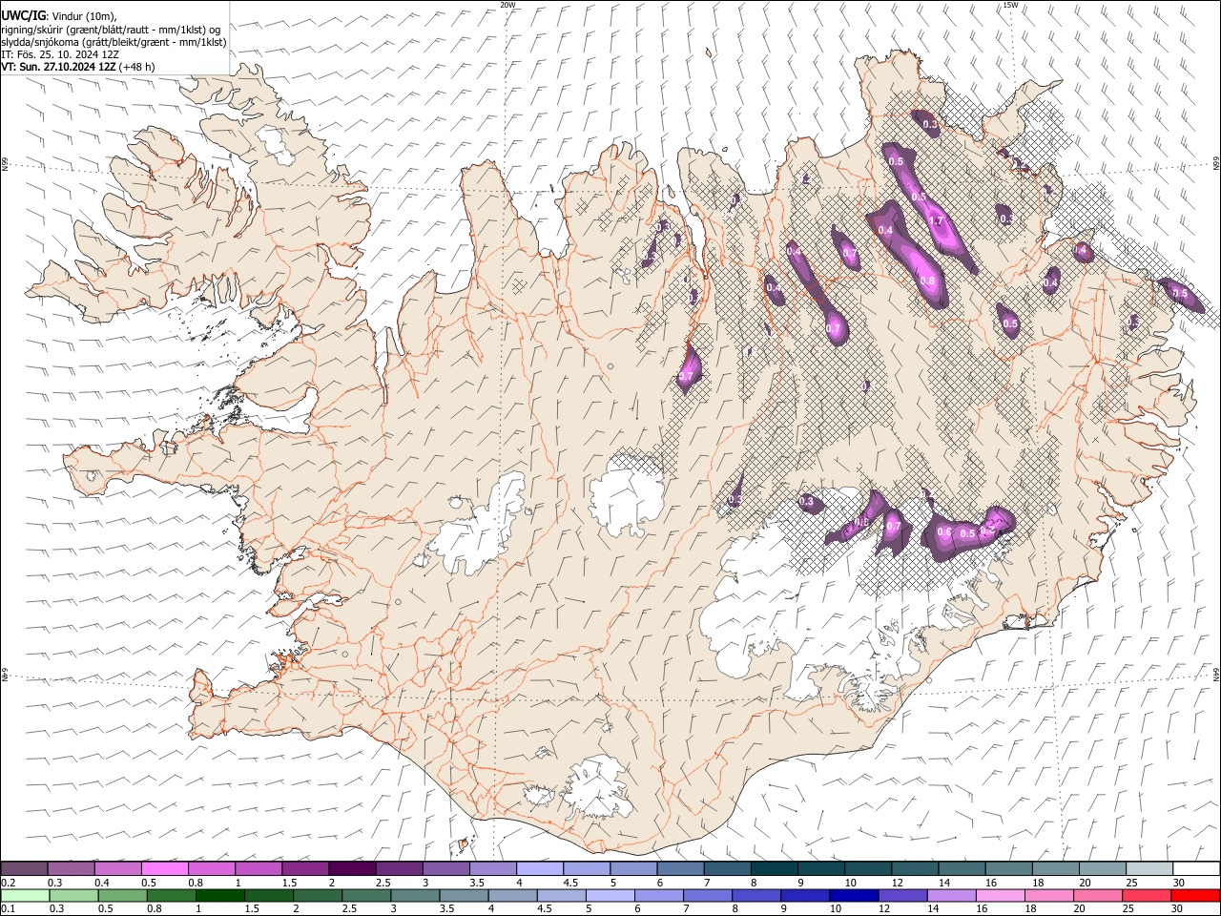Click the 0.1 label under rain scale
The width and height of the screenshot is (1221, 916).
click(9, 908)
